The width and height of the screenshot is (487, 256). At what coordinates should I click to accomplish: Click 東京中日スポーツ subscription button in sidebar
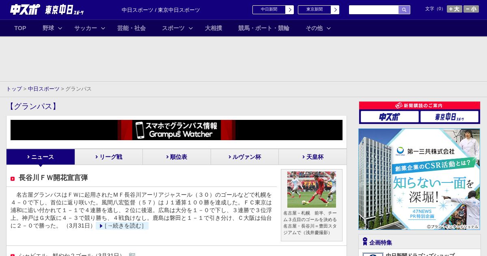(449, 117)
